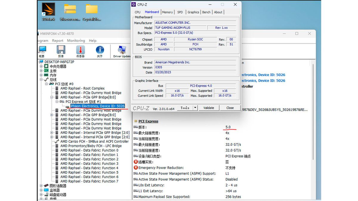Image resolution: width=358 pixels, height=201 pixels.
Task: Expand the 磁盘驱动器 tree node
Action: point(41,195)
